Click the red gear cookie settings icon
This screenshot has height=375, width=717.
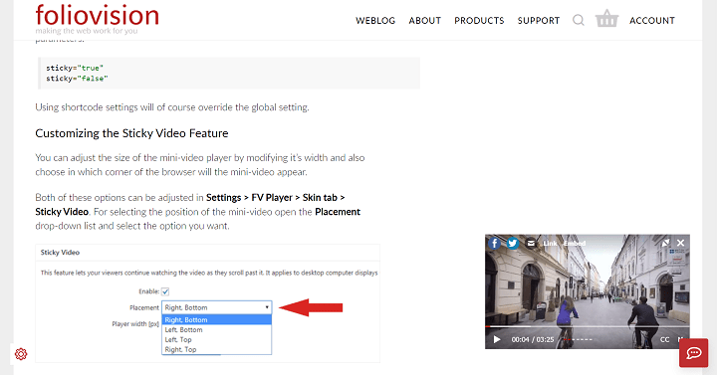pos(21,354)
